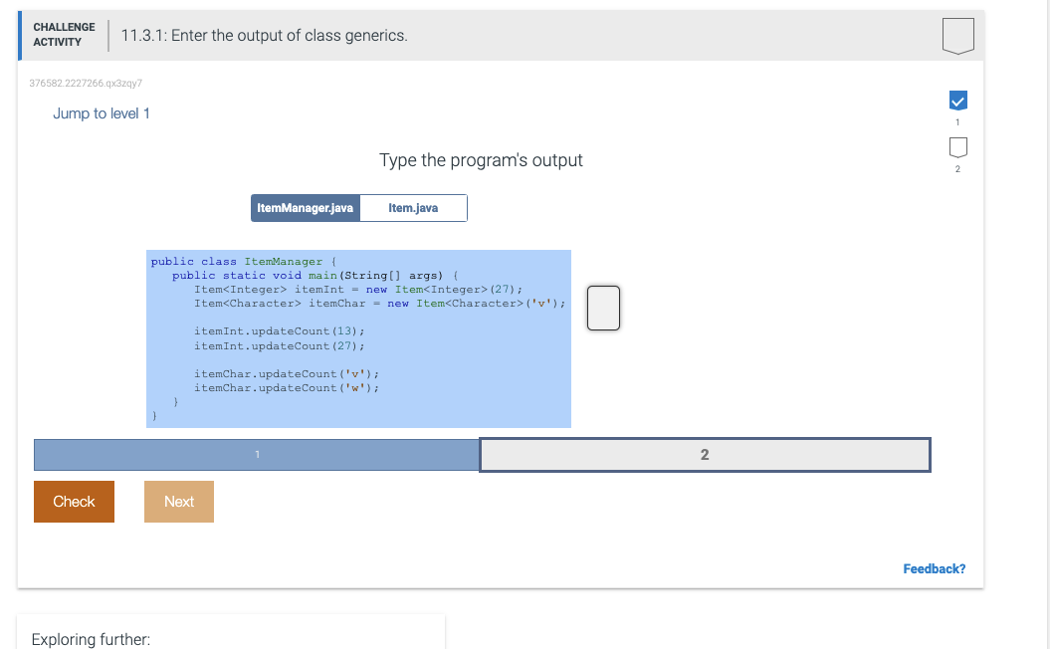Click the answer box beside the code panel
Viewport: 1050px width, 649px height.
tap(603, 308)
